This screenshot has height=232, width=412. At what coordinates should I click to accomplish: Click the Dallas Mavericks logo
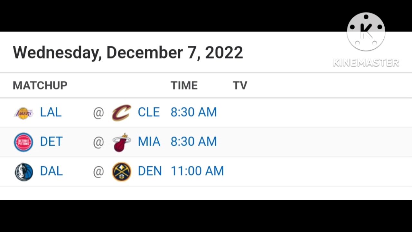24,172
